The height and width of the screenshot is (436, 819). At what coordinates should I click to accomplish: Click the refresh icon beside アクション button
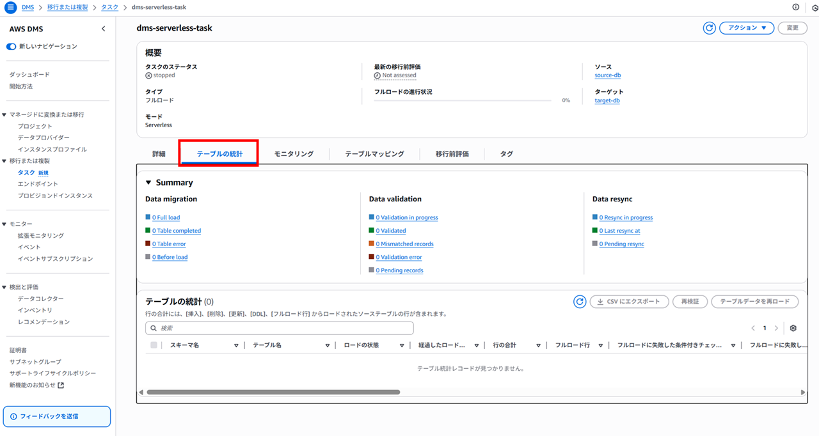click(x=709, y=28)
